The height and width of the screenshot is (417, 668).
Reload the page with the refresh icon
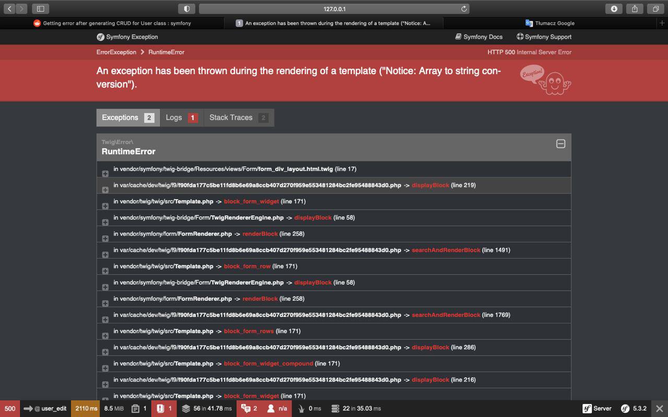tap(464, 8)
